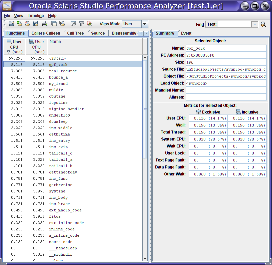272x265 pixels.
Task: Select the ext_macro_code function row
Action: tap(73, 210)
